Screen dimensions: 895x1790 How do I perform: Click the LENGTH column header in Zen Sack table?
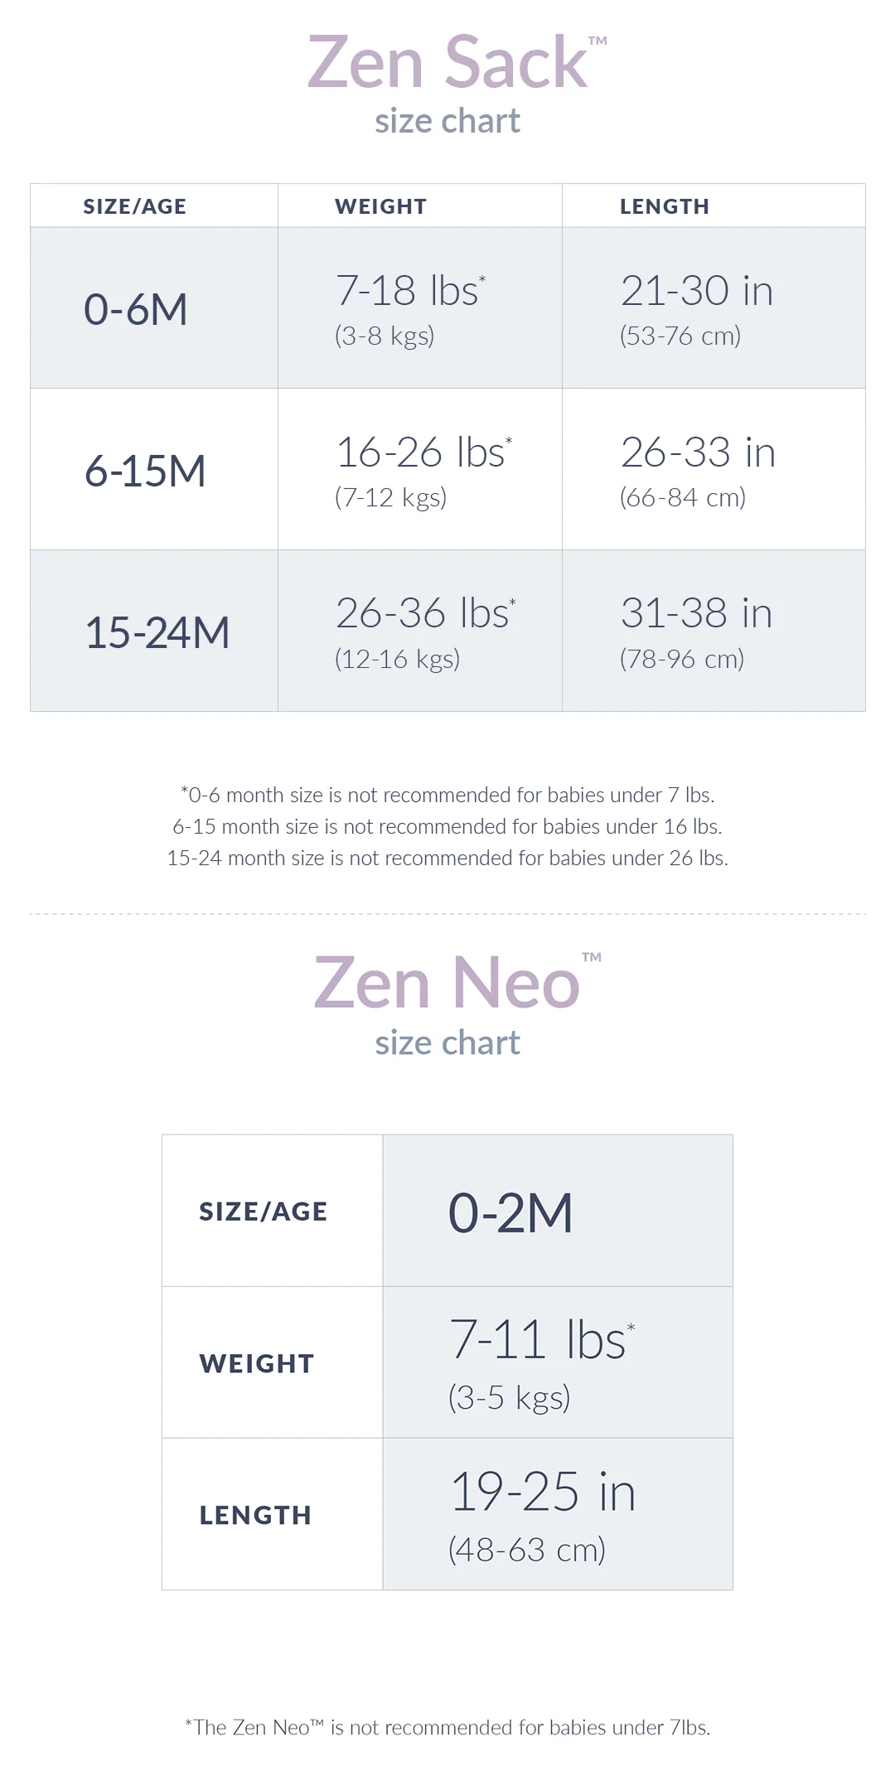click(x=665, y=206)
